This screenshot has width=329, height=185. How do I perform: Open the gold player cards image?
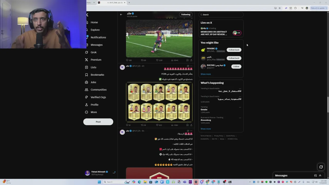tap(159, 102)
